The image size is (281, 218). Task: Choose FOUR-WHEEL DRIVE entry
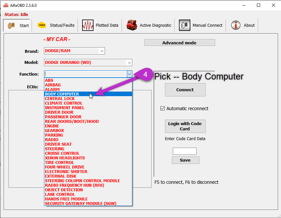point(88,167)
